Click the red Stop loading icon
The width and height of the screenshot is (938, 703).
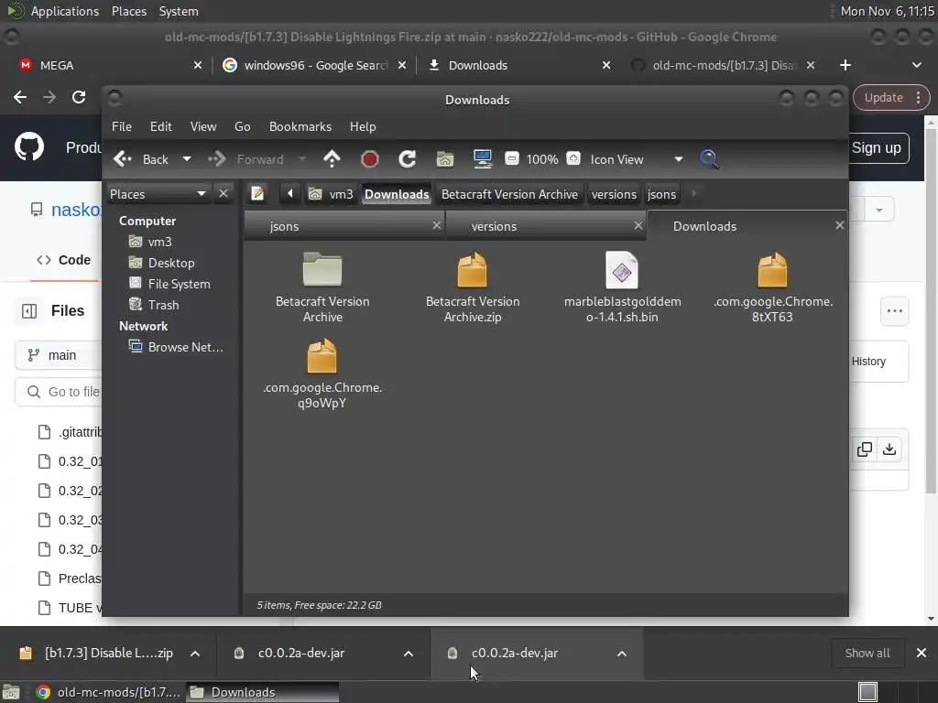coord(370,159)
